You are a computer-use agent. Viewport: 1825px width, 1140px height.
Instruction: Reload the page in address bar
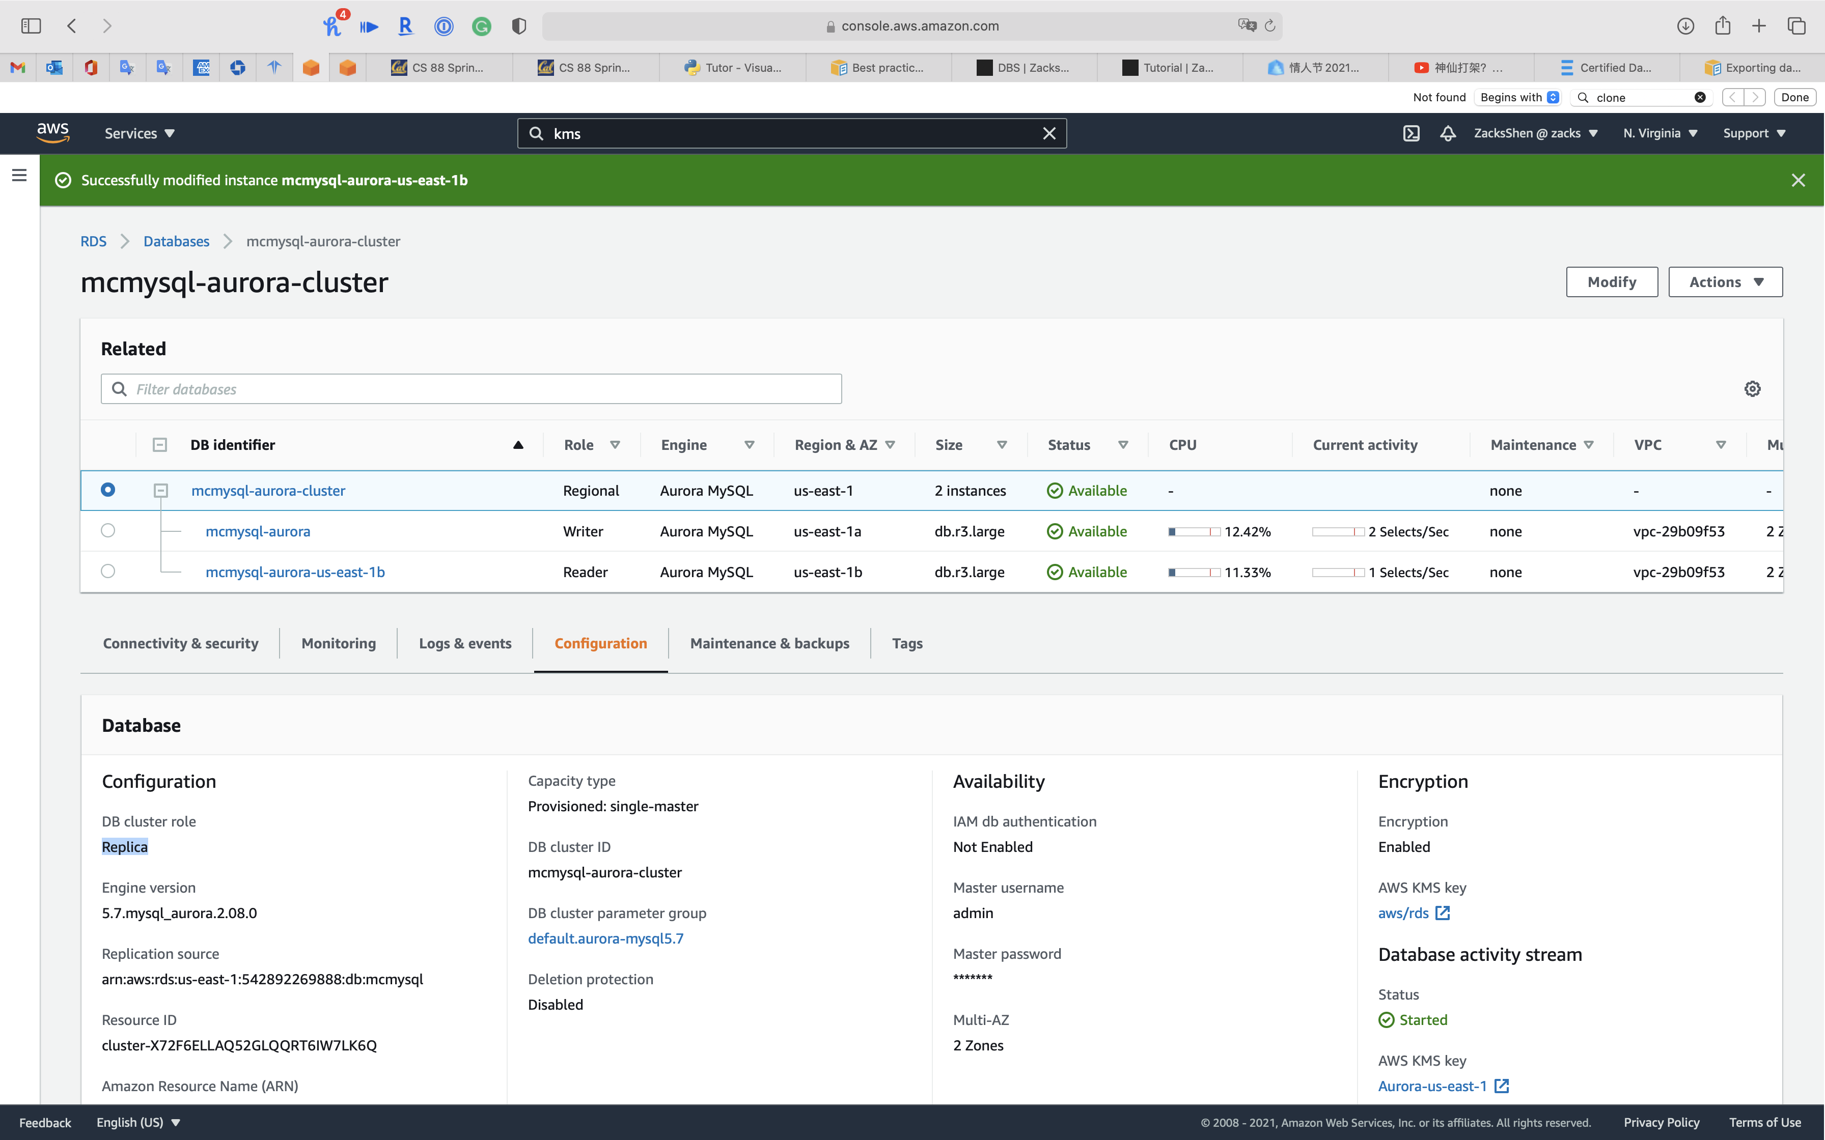coord(1270,25)
